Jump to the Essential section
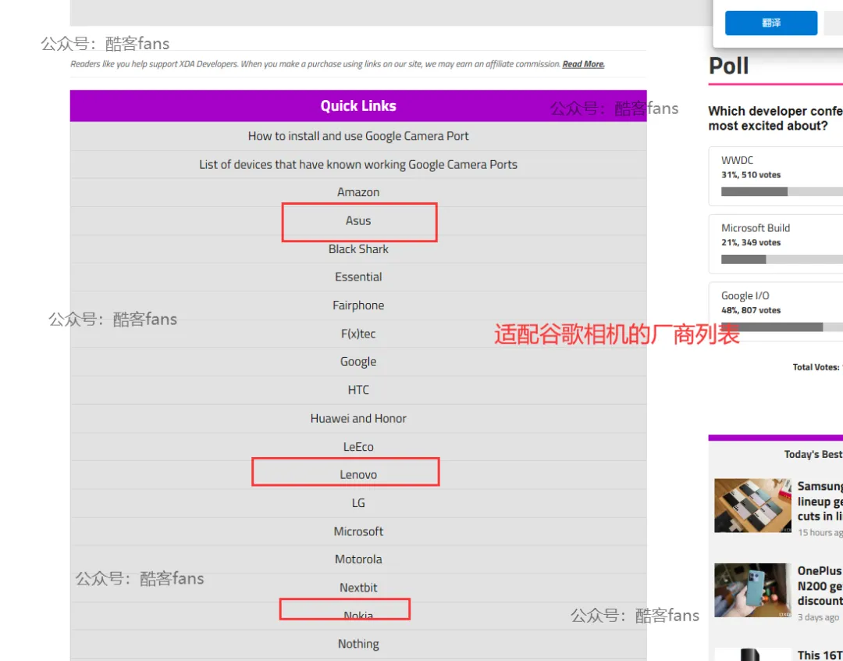Image resolution: width=843 pixels, height=661 pixels. point(358,277)
